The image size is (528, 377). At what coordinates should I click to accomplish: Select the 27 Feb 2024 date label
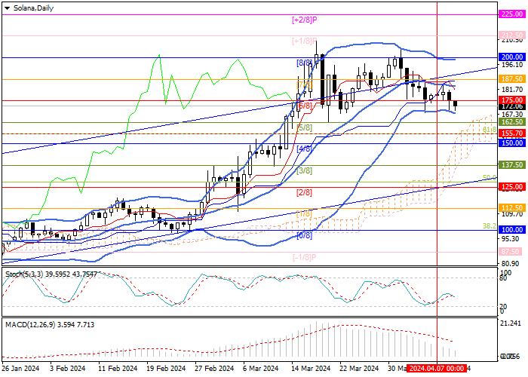pos(214,368)
